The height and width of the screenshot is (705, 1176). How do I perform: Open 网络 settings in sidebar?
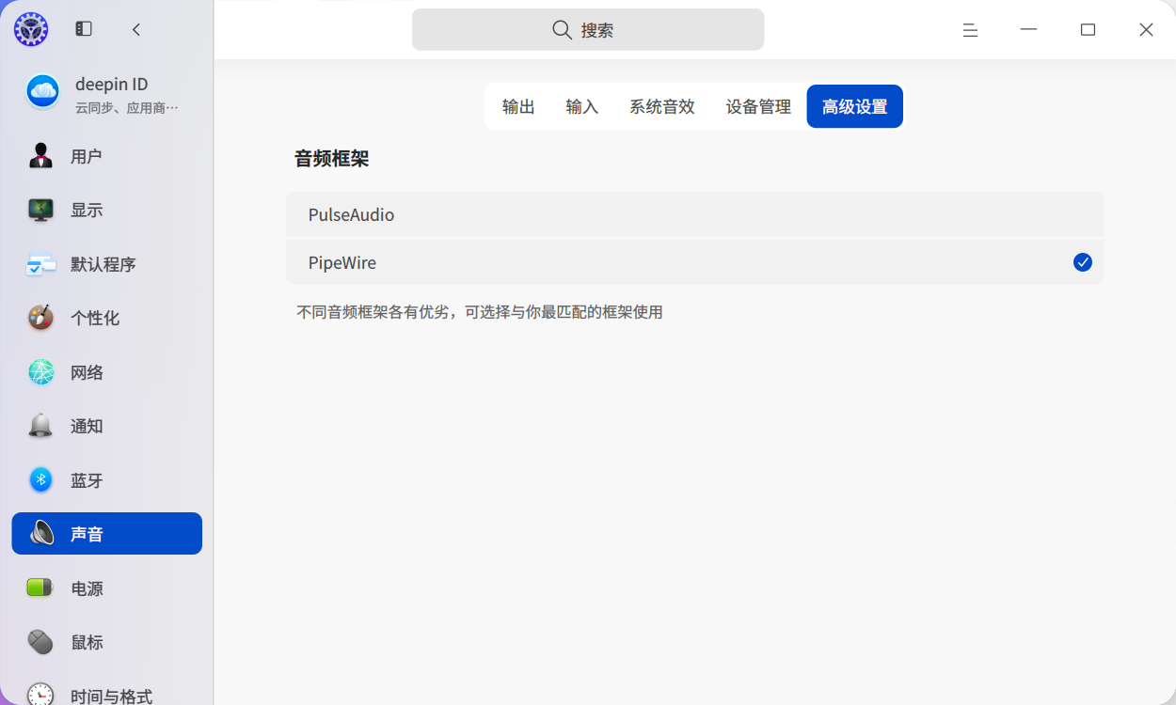(107, 372)
